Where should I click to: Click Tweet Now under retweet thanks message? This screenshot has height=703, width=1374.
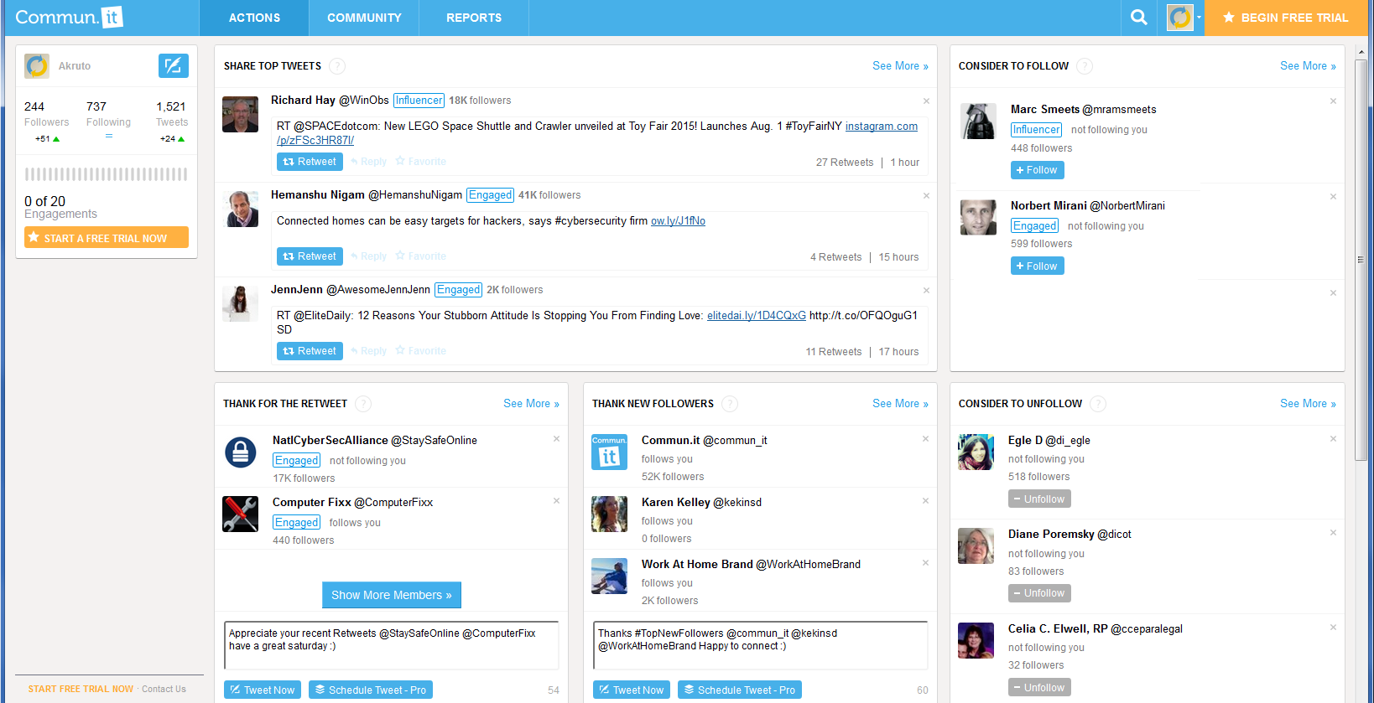pyautogui.click(x=263, y=690)
